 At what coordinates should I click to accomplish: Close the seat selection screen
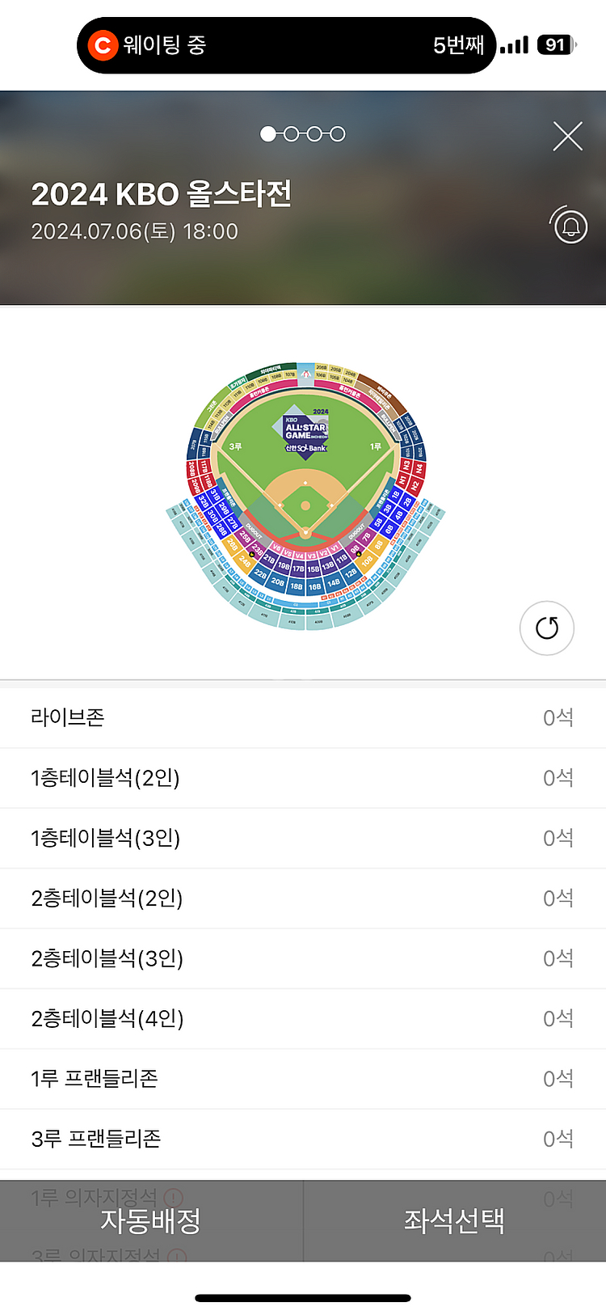click(567, 137)
